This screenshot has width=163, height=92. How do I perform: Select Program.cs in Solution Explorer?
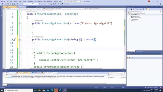pyautogui.click(x=135, y=21)
